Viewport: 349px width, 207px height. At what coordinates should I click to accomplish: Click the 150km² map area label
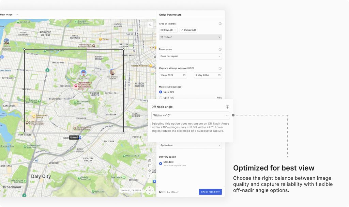(74, 138)
